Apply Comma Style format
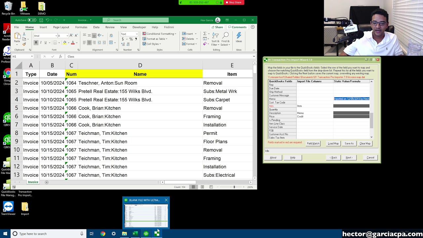 point(135,39)
